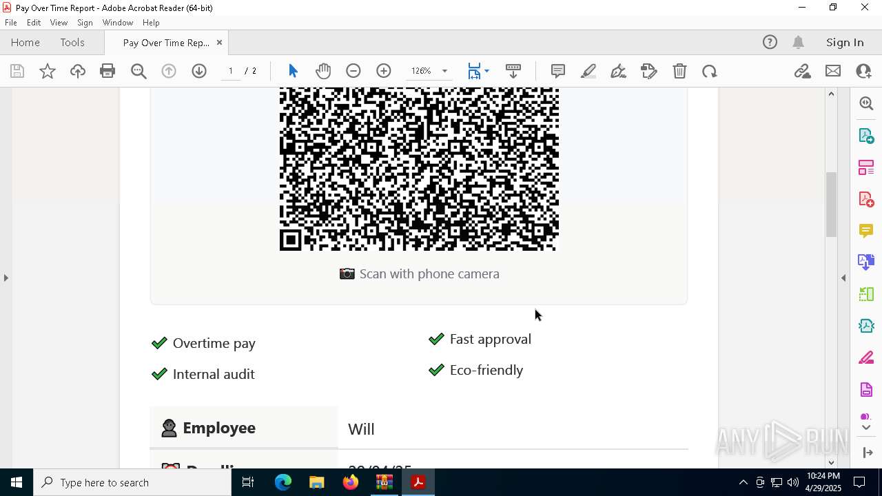The width and height of the screenshot is (882, 496).
Task: Open Find text search icon
Action: click(x=139, y=71)
